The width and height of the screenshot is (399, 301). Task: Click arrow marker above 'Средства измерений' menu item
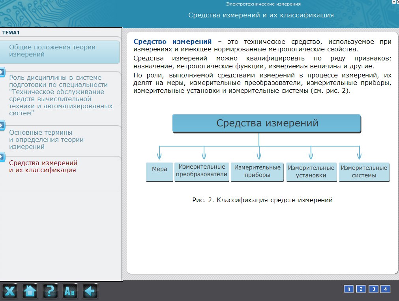coord(2,156)
